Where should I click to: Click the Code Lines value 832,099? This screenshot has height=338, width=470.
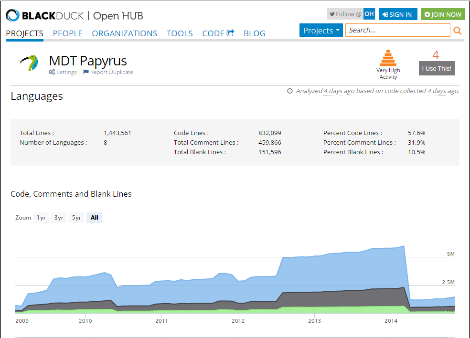[x=269, y=133]
